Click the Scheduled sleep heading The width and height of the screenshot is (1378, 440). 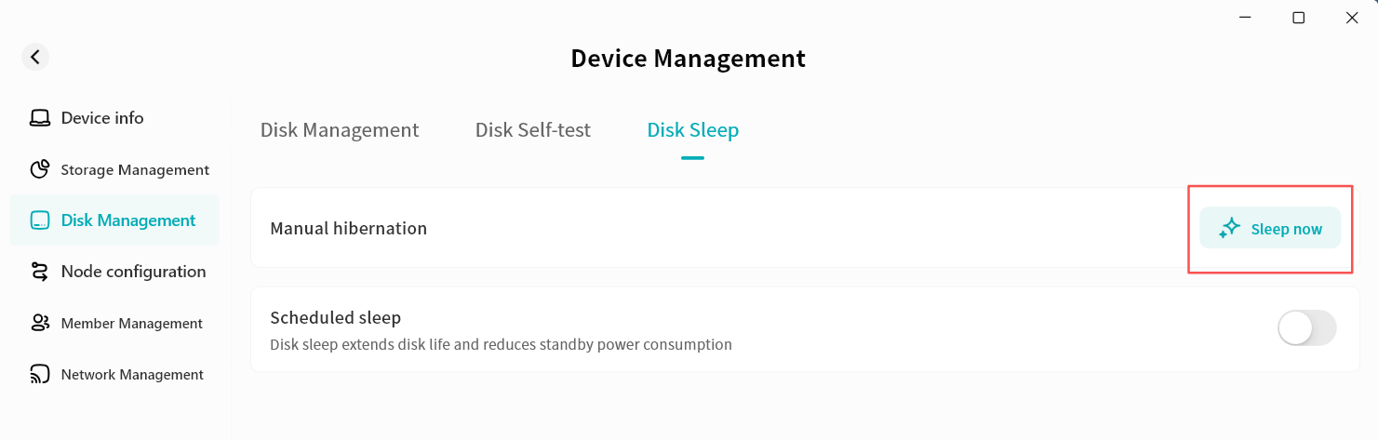coord(336,317)
